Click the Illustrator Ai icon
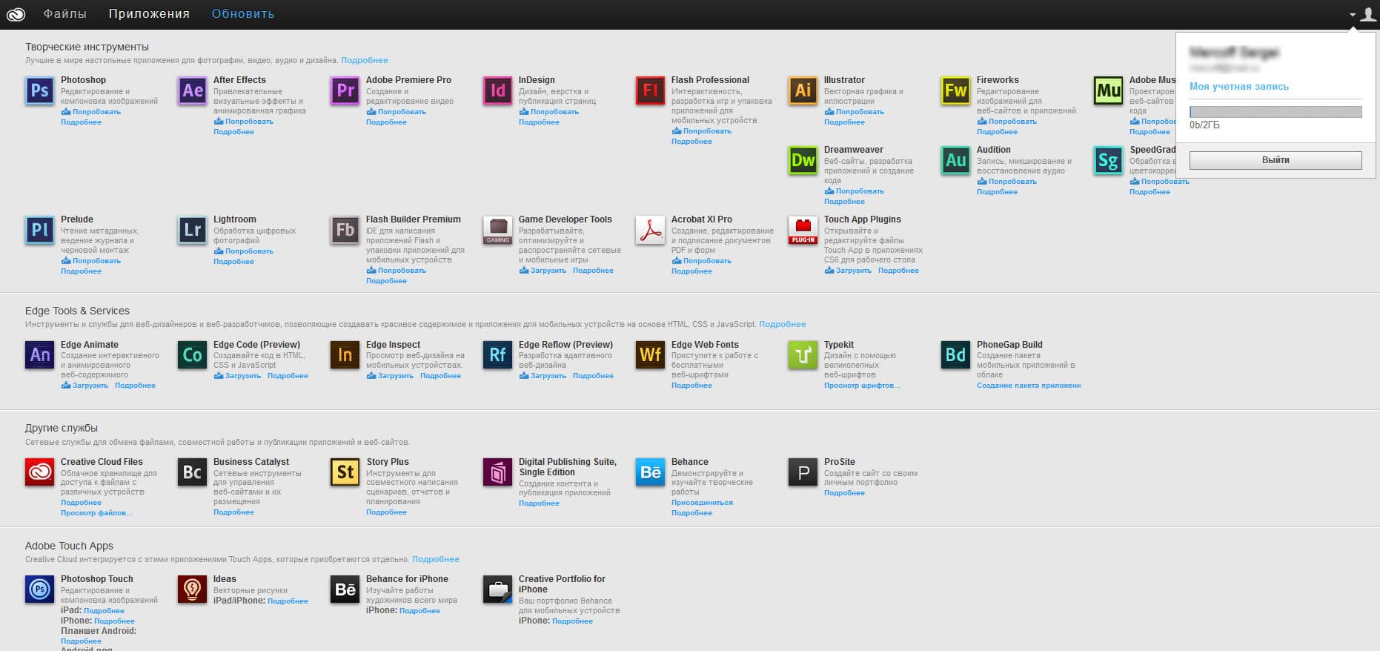This screenshot has width=1380, height=651. coord(803,90)
